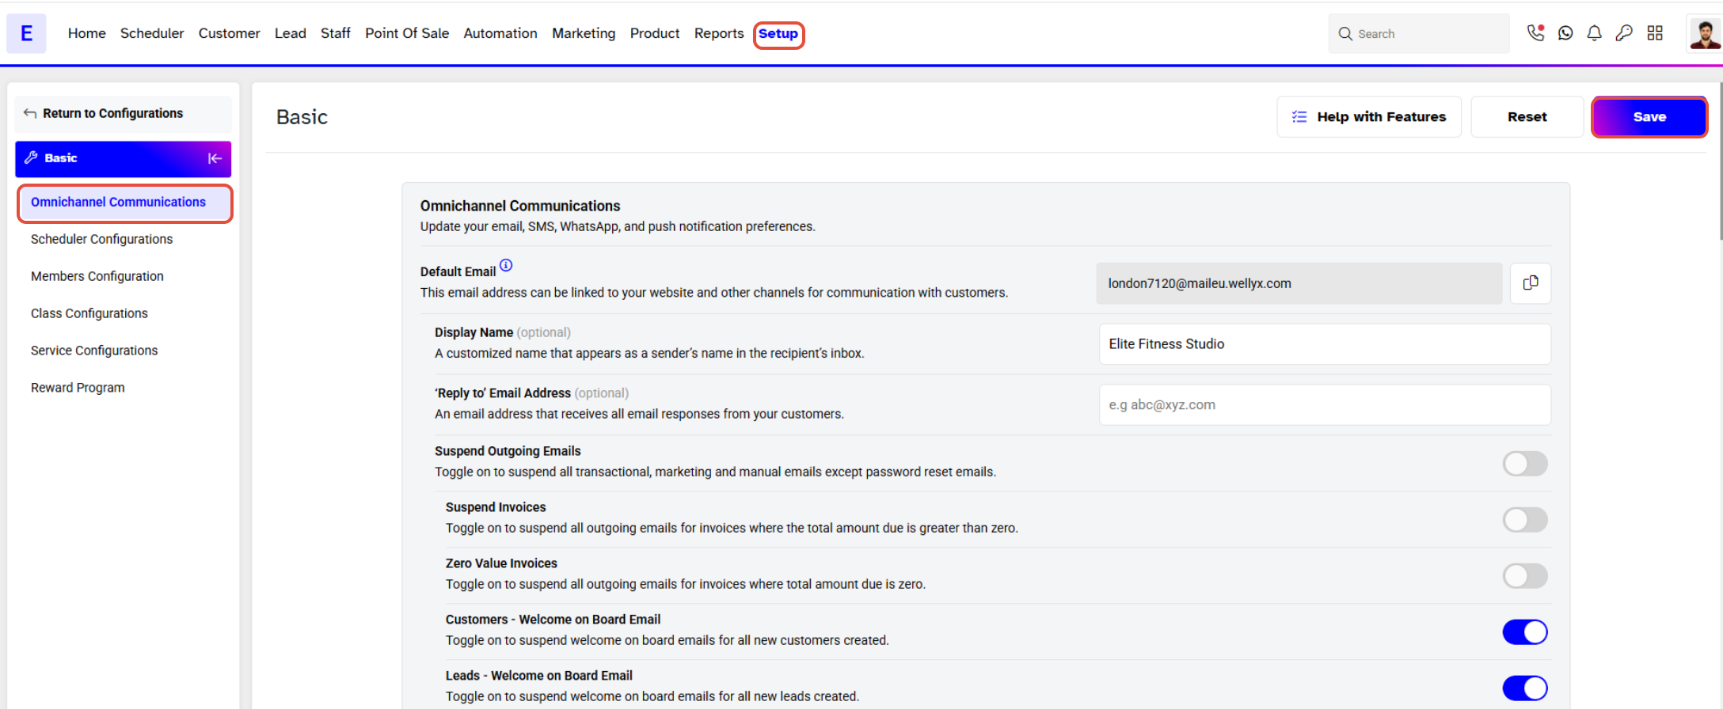Toggle Zero Value Invoices switch
1723x709 pixels.
1525,576
